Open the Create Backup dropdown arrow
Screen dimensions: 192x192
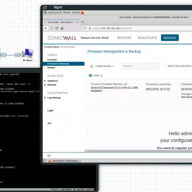click(113, 66)
